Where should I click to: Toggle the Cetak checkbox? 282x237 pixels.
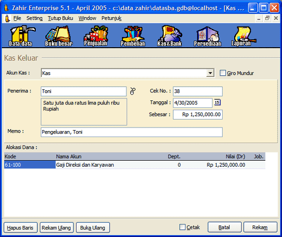(x=182, y=227)
